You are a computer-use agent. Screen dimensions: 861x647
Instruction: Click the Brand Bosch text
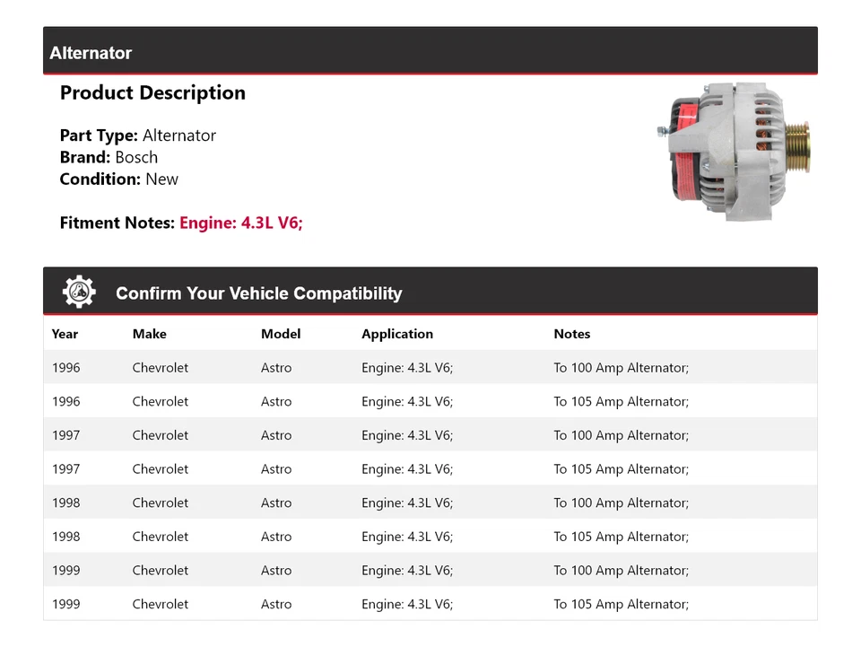coord(109,156)
